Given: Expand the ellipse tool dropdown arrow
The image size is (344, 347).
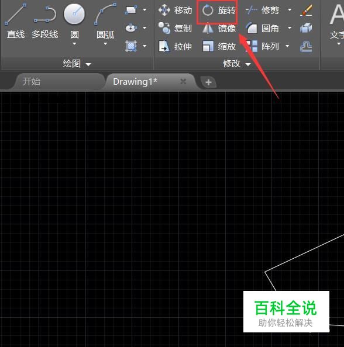Looking at the screenshot, I should coord(145,28).
